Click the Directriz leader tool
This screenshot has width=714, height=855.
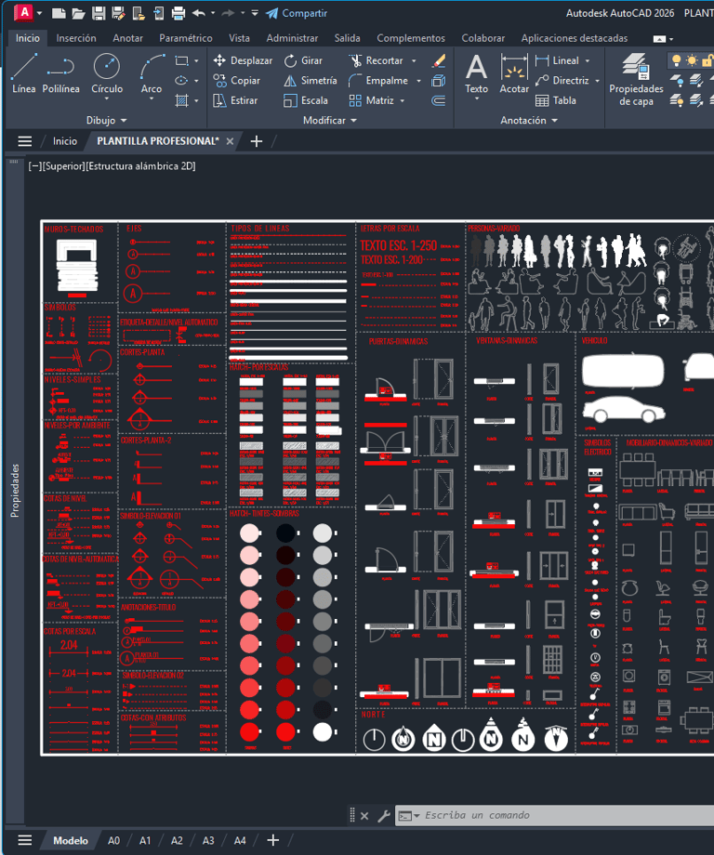click(x=562, y=81)
